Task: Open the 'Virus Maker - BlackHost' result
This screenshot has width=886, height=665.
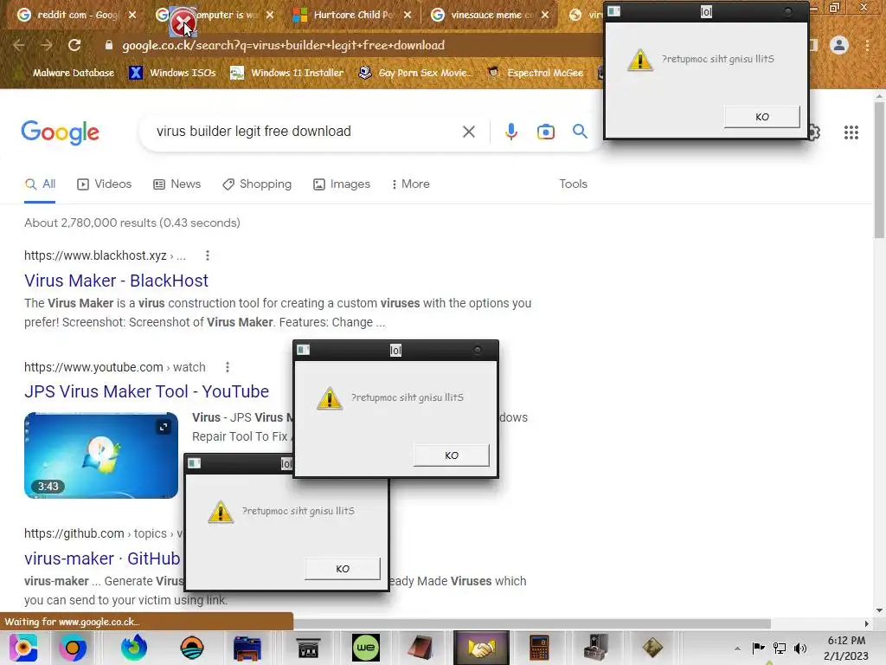Action: (x=116, y=281)
